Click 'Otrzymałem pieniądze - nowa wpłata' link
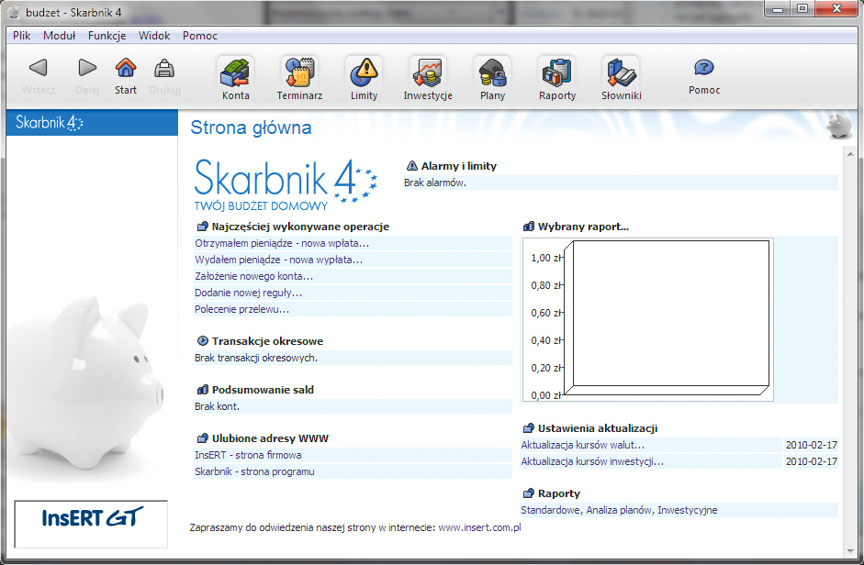 [x=282, y=243]
